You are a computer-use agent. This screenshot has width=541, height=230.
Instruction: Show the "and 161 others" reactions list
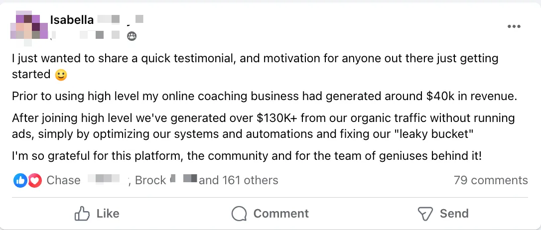[x=239, y=180]
